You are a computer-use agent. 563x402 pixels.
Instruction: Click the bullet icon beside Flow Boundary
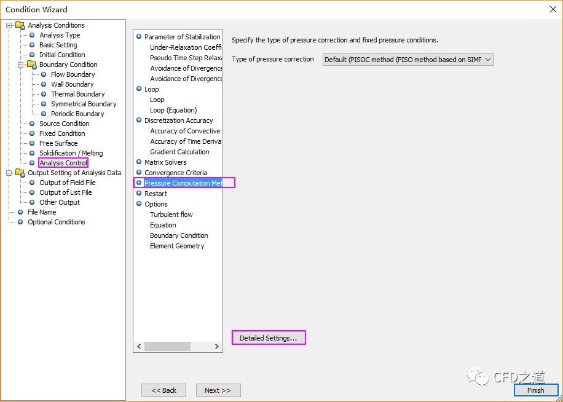click(44, 74)
